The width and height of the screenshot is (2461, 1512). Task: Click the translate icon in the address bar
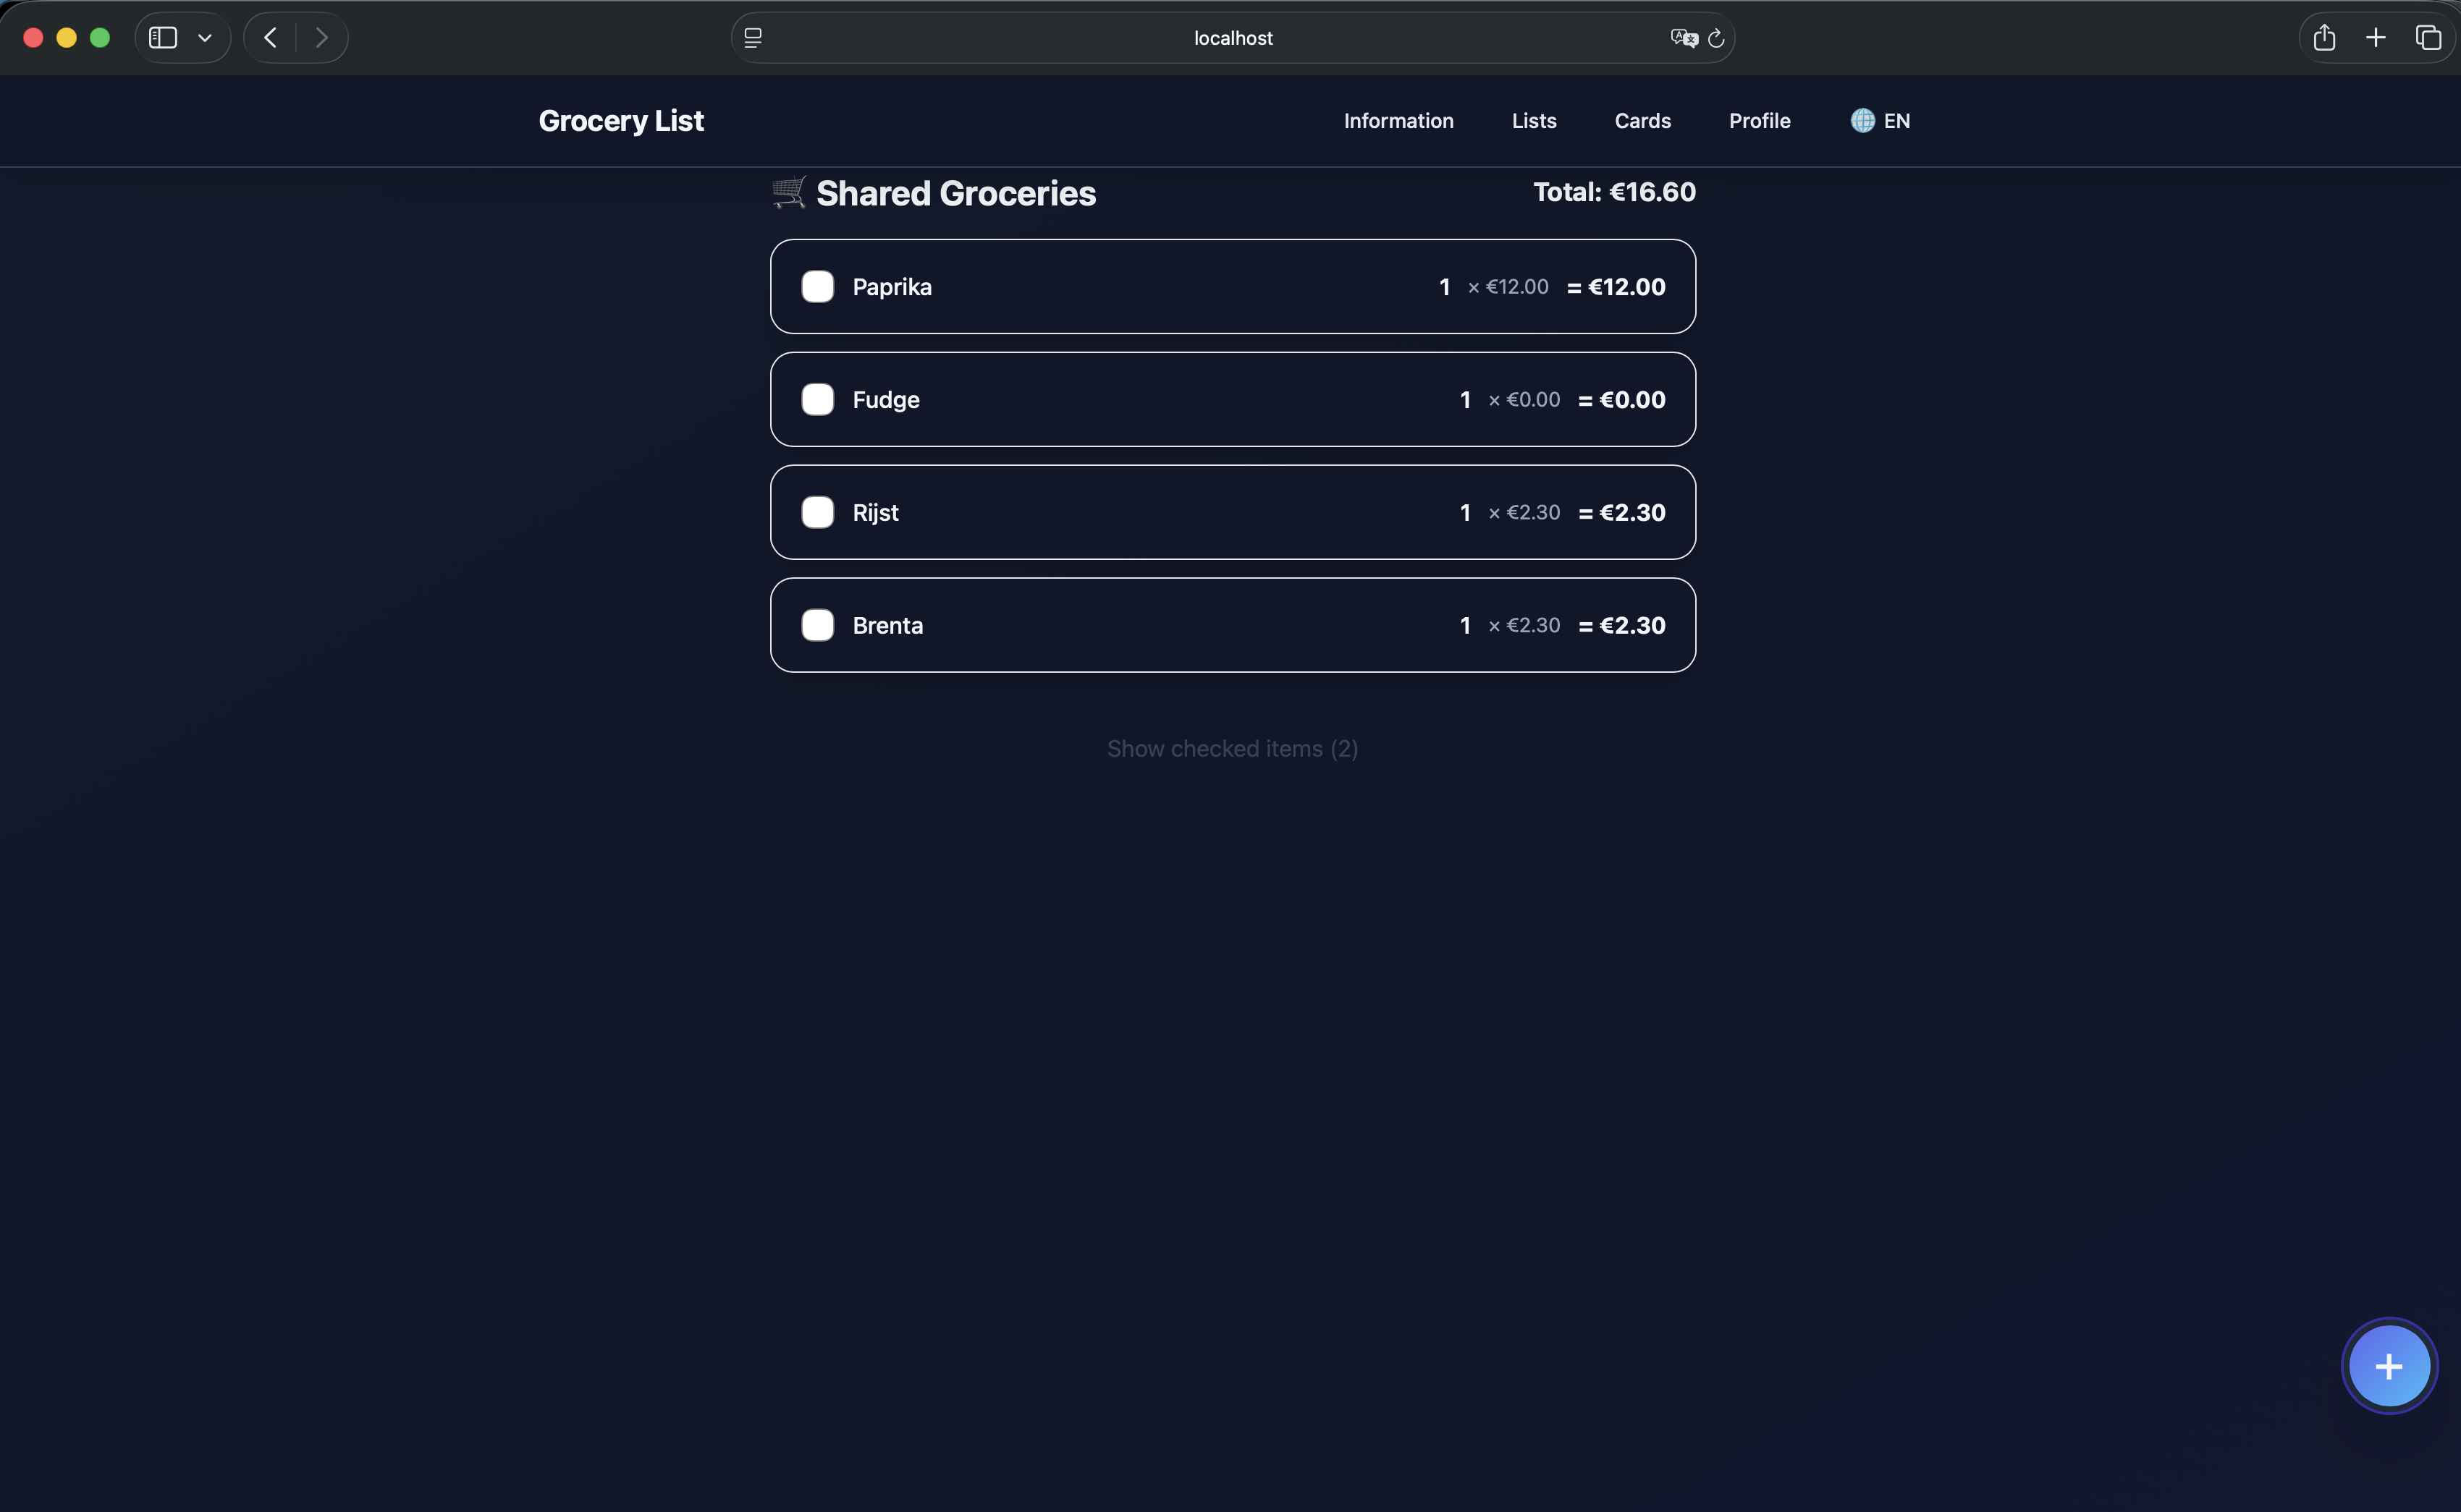coord(1683,37)
